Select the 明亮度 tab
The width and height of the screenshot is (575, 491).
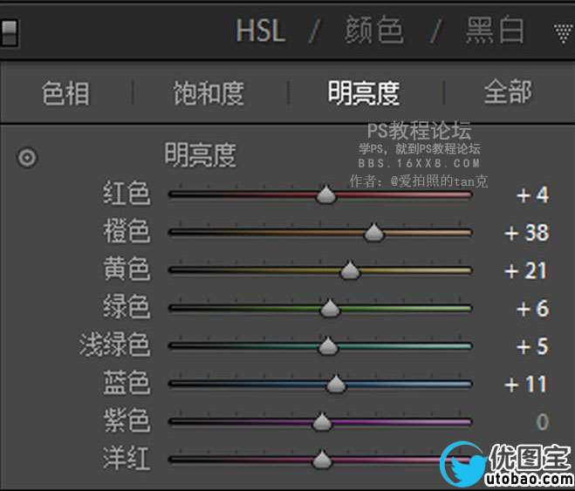coord(363,93)
